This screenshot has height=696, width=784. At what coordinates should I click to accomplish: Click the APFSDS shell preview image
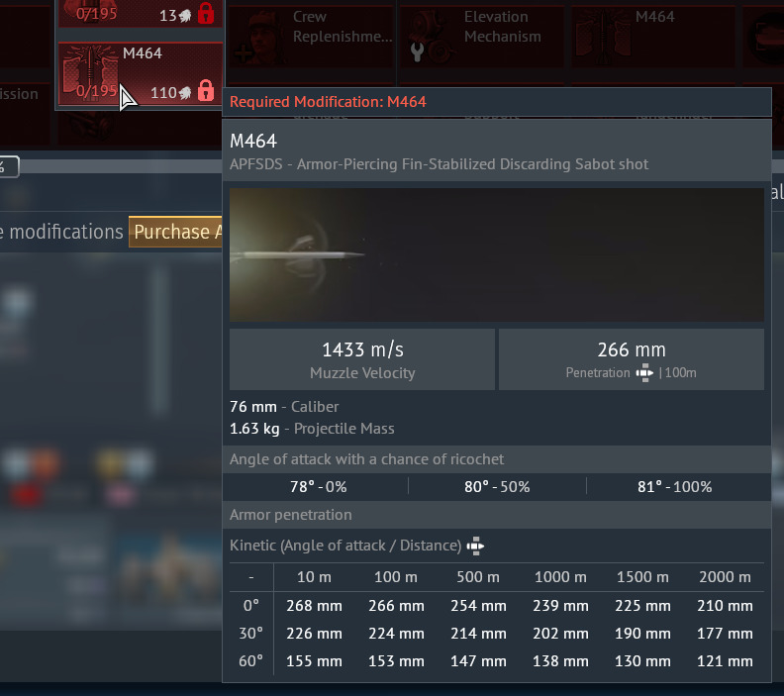tap(496, 254)
